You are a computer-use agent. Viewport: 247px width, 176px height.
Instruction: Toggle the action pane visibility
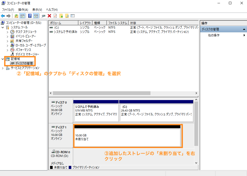(36, 16)
